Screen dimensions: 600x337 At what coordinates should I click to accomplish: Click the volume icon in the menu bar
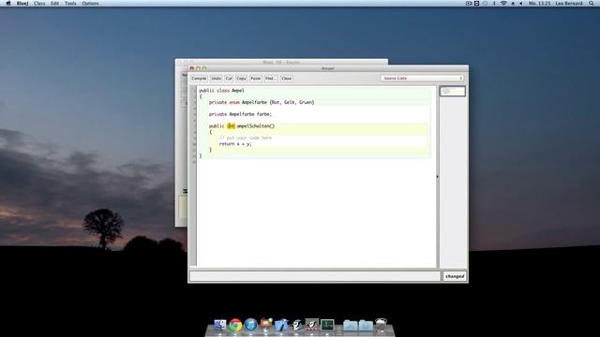[521, 3]
